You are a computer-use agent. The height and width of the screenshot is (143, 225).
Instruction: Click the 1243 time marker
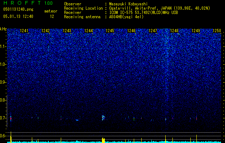(x=67, y=31)
